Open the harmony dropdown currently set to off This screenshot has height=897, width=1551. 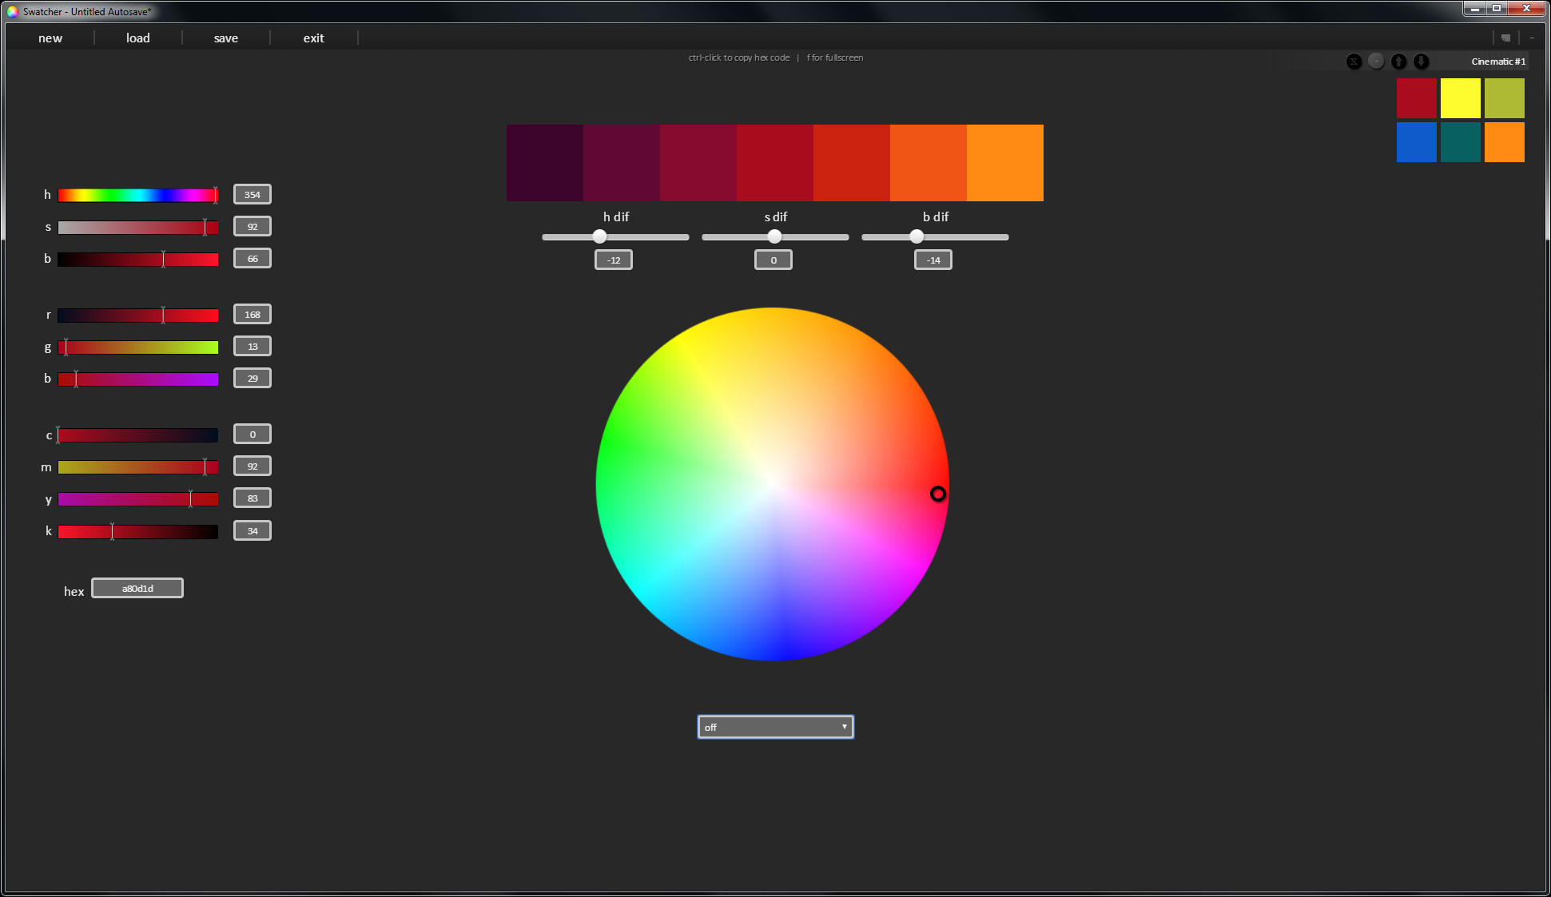774,726
